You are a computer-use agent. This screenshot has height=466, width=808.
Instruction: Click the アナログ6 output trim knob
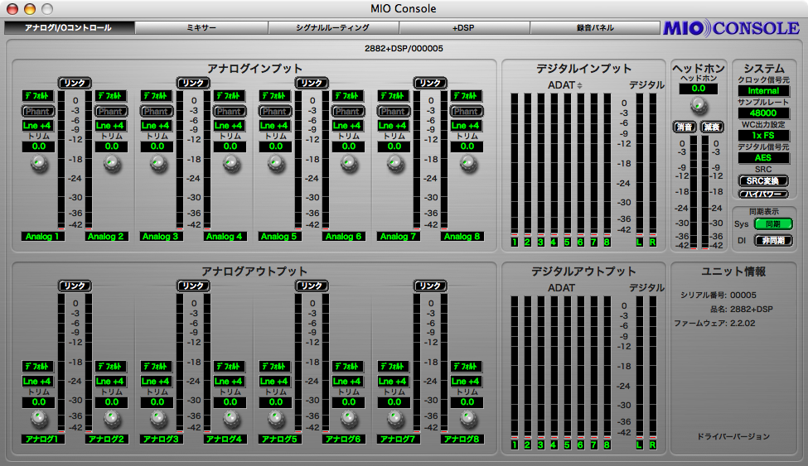tap(348, 419)
